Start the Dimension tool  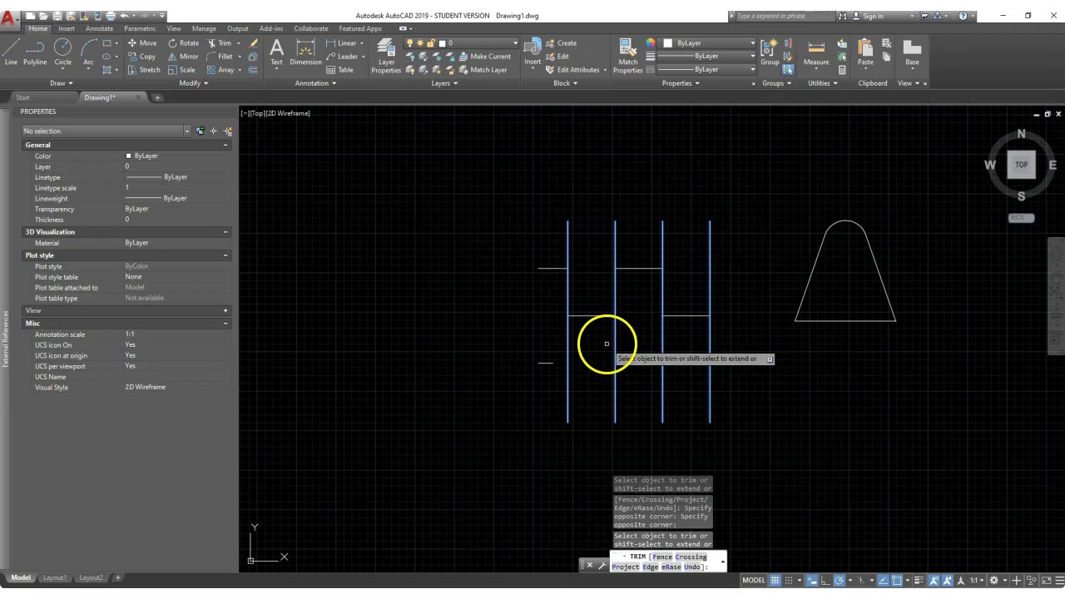[305, 51]
